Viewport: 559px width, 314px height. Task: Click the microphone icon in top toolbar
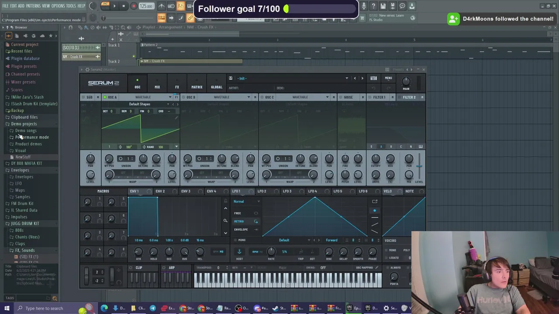(364, 6)
